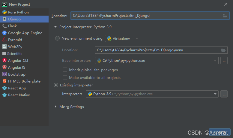Select Pure Python project type

(x=24, y=12)
